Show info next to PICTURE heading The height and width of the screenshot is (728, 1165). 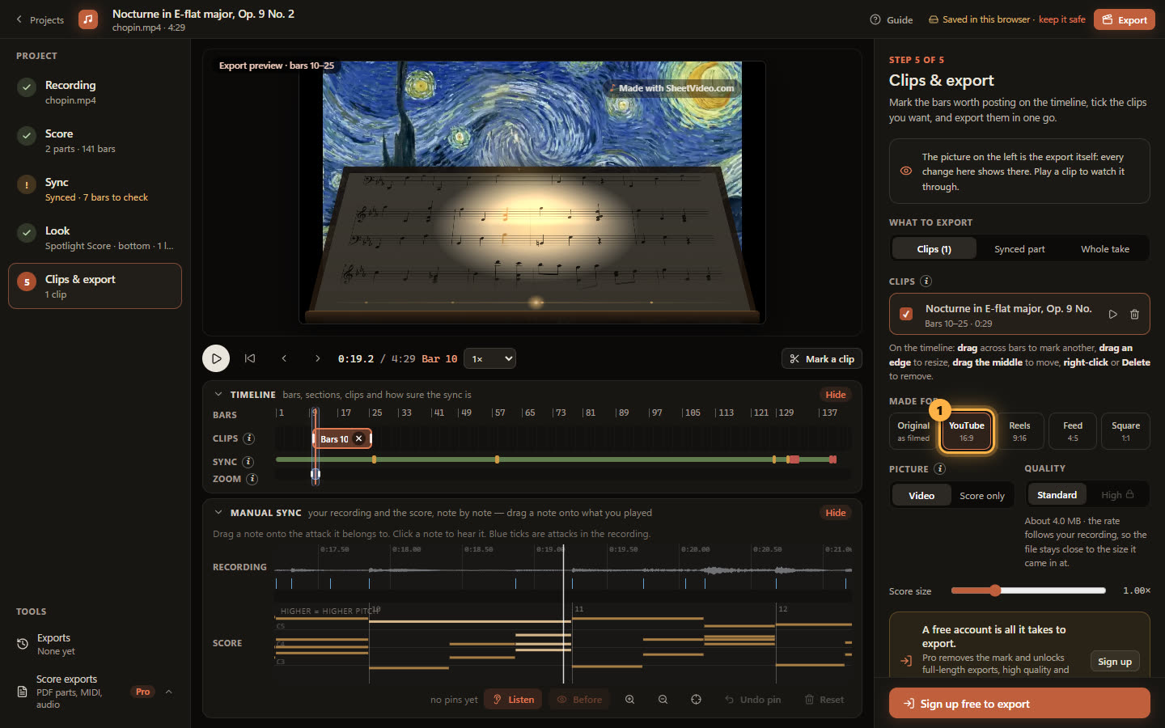click(x=939, y=469)
